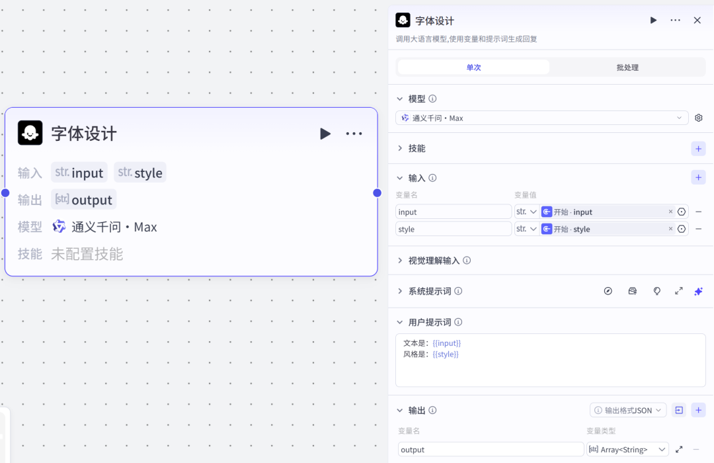Clear the 开始 · input variable reference
714x463 pixels.
tap(670, 212)
